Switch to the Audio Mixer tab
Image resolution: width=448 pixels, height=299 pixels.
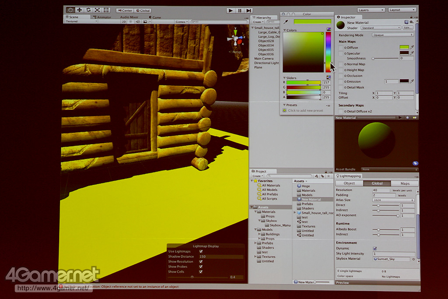coord(129,17)
